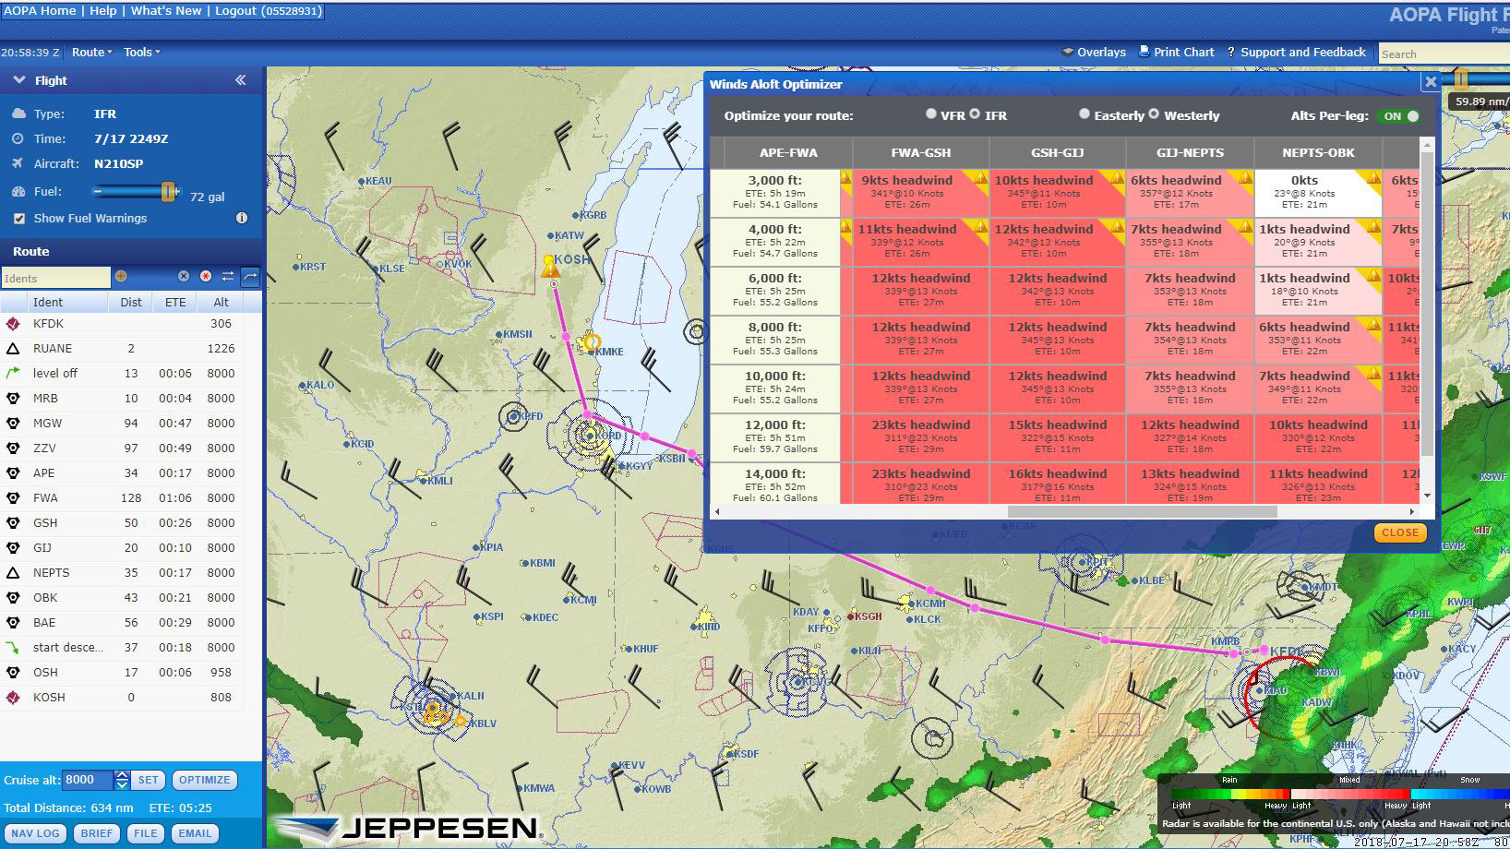Click the Fuel gauge icon
Viewport: 1510px width, 849px height.
18,191
